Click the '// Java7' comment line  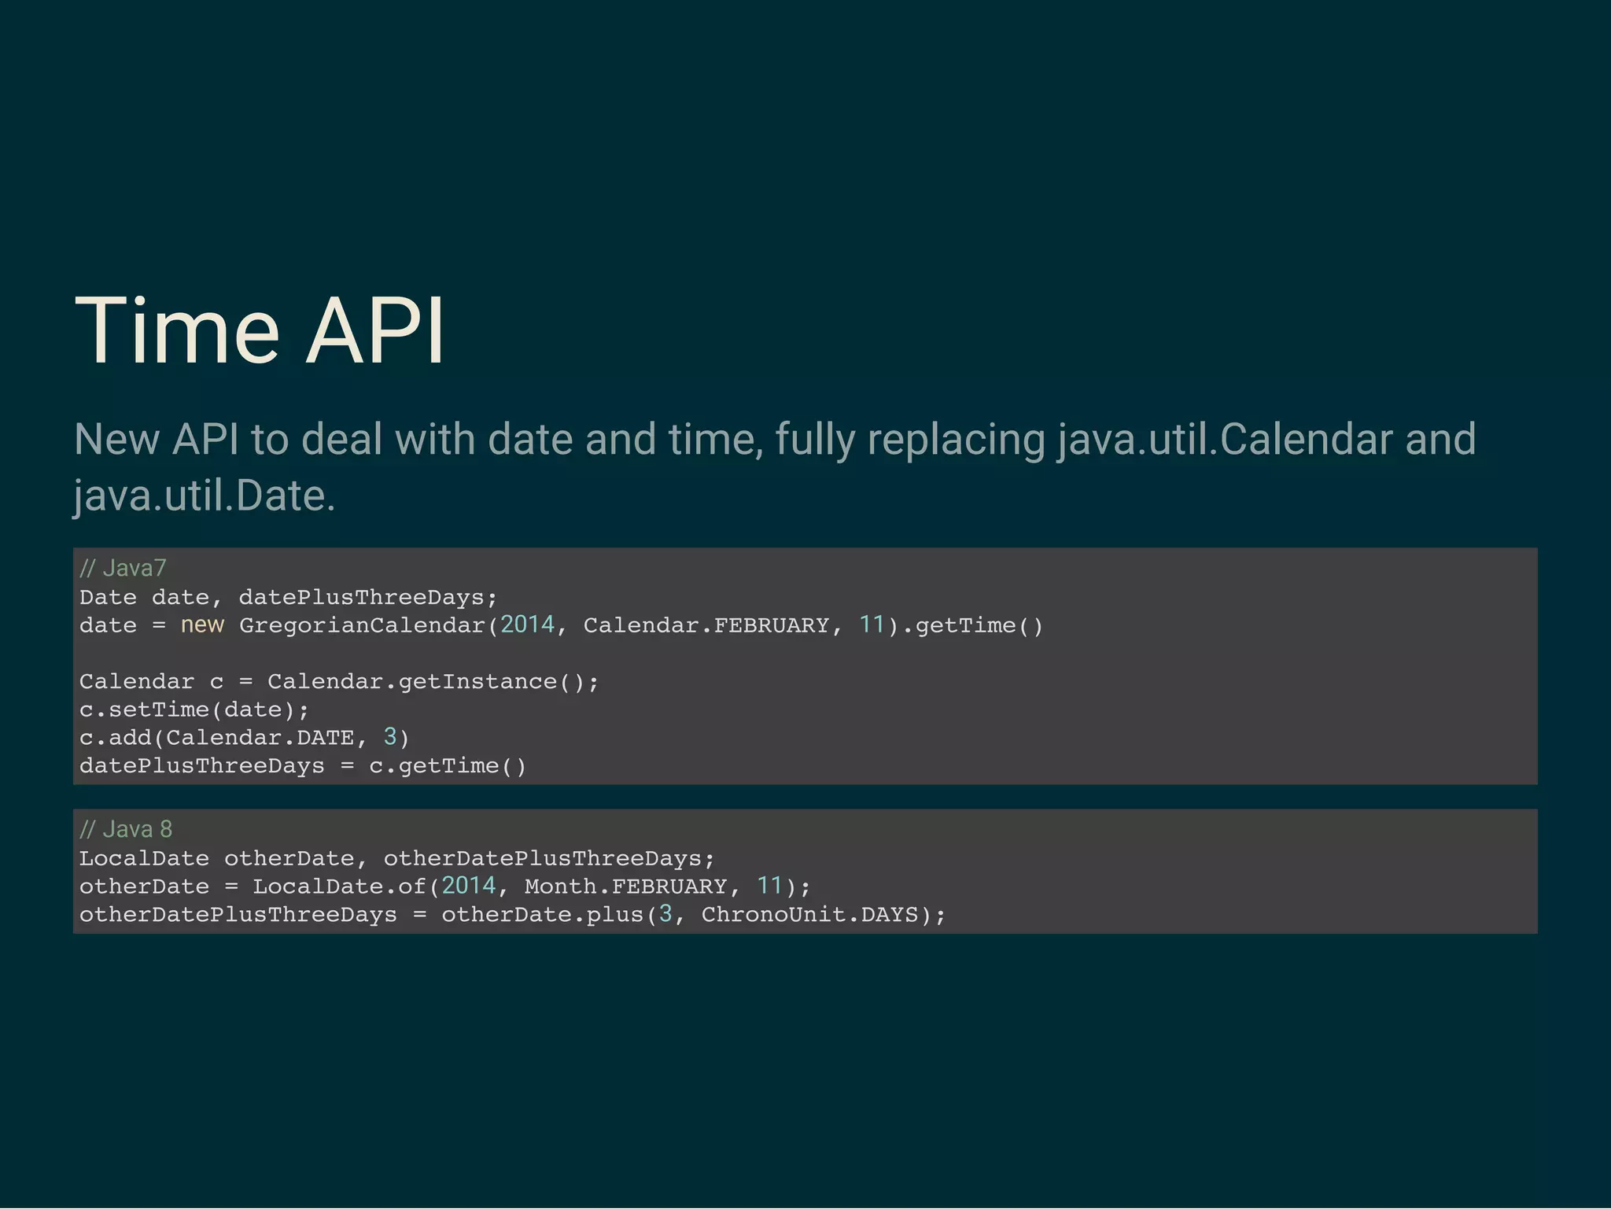click(123, 568)
